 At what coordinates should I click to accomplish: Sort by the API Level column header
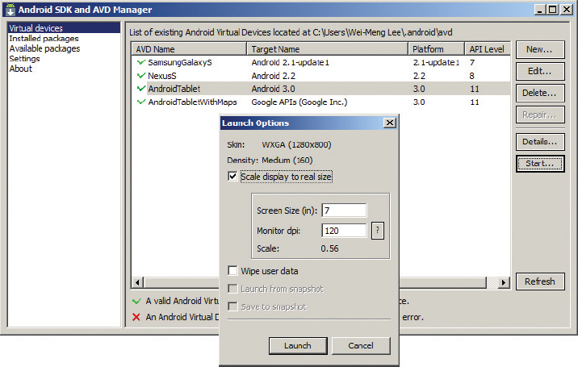(x=488, y=49)
